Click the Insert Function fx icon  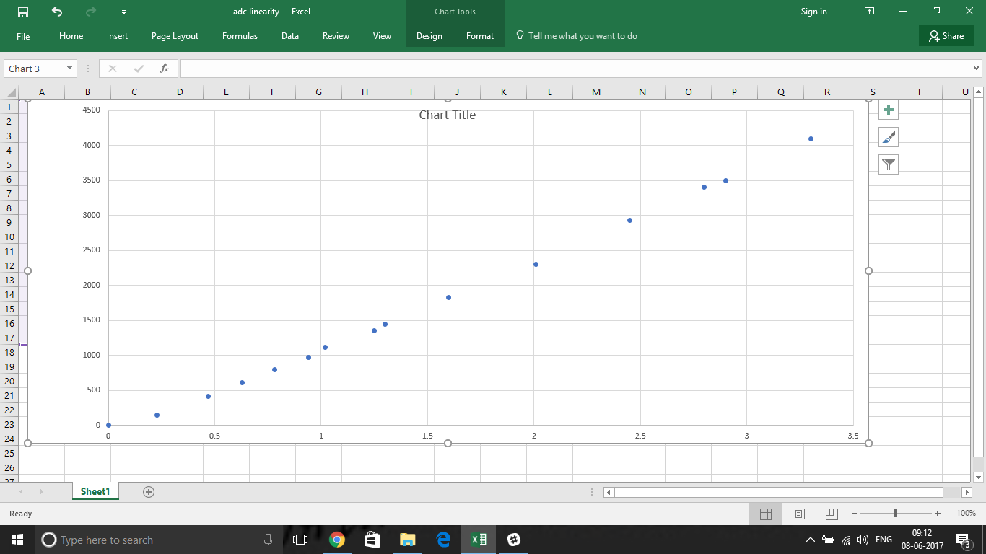165,69
